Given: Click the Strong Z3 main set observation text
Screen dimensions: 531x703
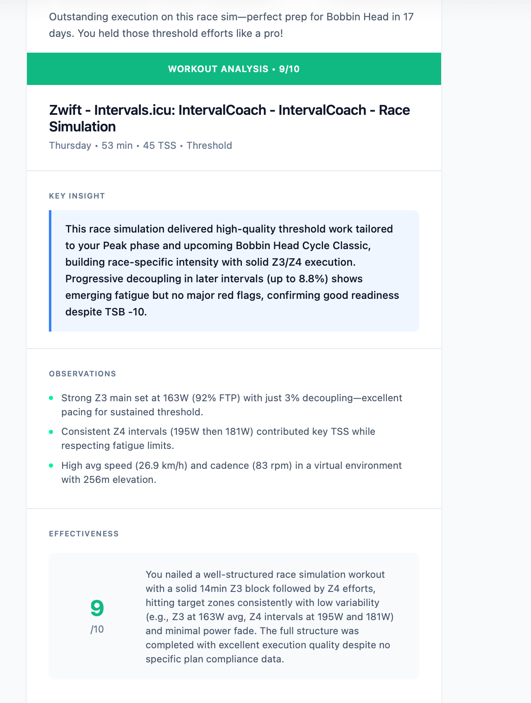Looking at the screenshot, I should tap(231, 405).
